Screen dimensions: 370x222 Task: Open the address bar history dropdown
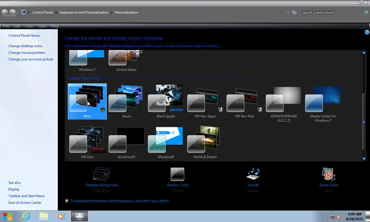pyautogui.click(x=288, y=12)
